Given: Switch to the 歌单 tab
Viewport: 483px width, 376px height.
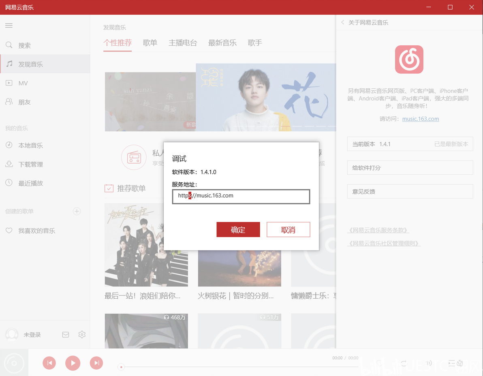Looking at the screenshot, I should click(x=150, y=43).
